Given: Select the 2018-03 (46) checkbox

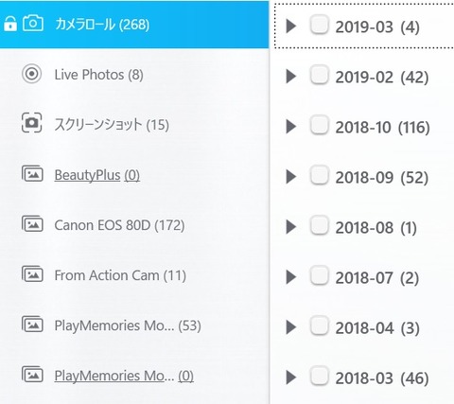Looking at the screenshot, I should 320,376.
